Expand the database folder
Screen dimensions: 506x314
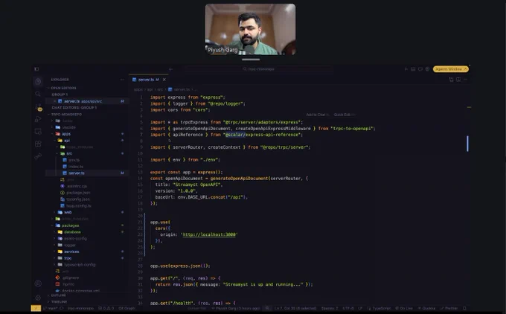72,231
